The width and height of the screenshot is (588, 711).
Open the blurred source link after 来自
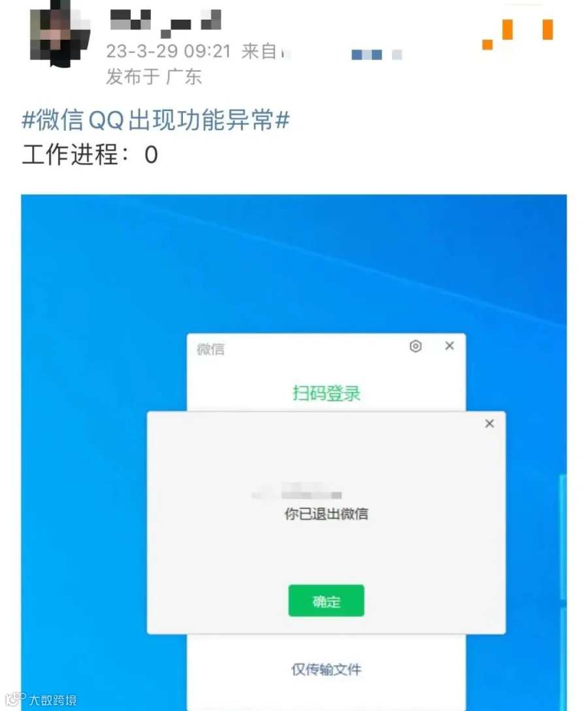pyautogui.click(x=341, y=54)
